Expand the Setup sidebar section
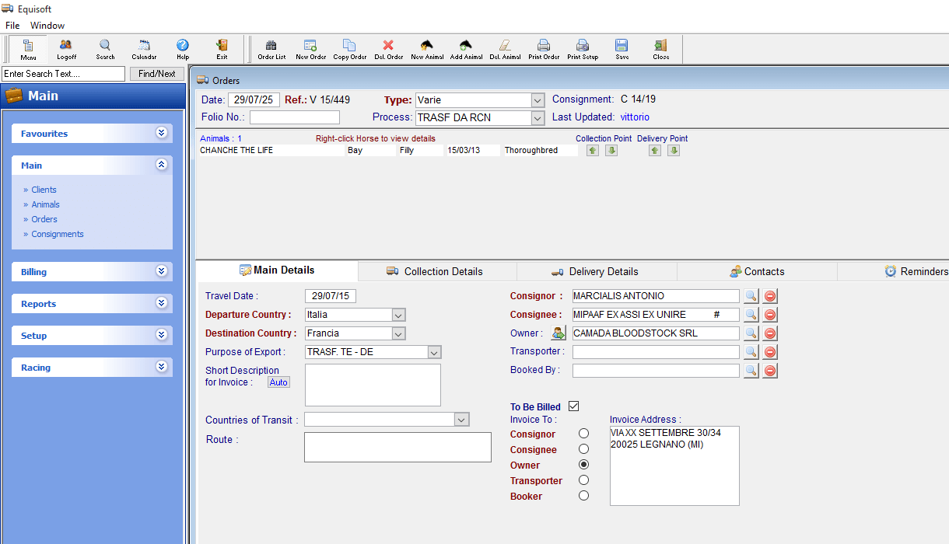The image size is (949, 544). pos(162,335)
